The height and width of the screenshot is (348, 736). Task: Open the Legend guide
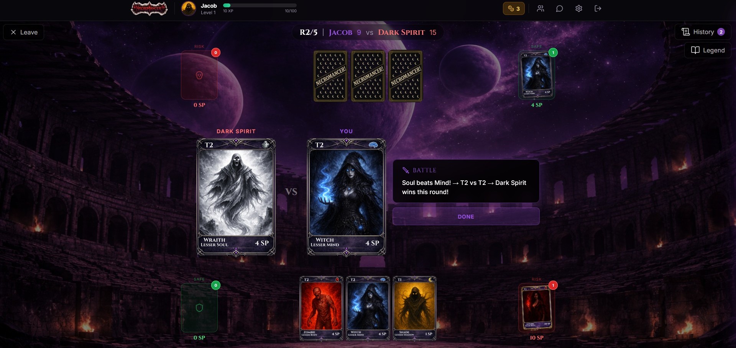pyautogui.click(x=708, y=50)
